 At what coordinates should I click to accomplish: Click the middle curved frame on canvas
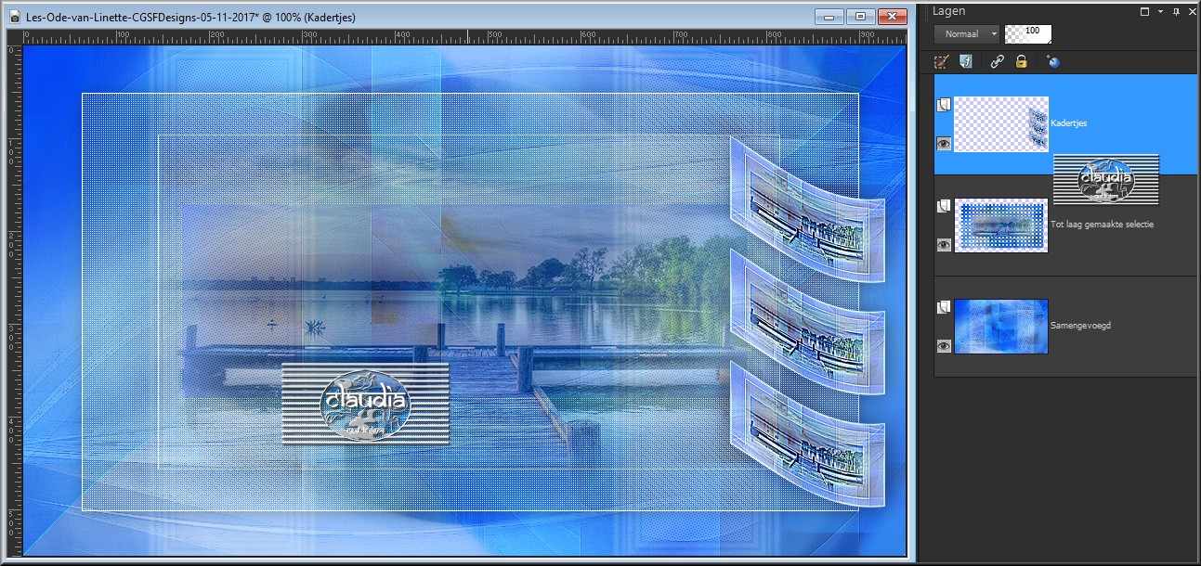coord(806,321)
